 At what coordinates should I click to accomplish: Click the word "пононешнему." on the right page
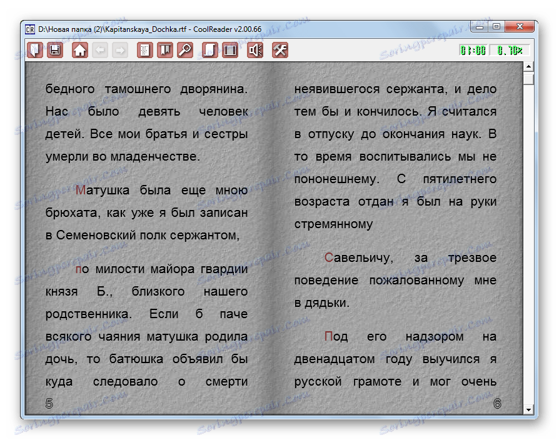[x=337, y=179]
